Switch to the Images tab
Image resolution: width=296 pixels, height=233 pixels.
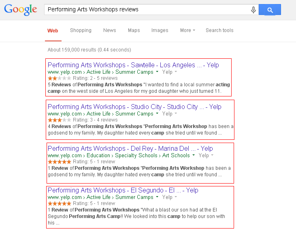(x=160, y=30)
